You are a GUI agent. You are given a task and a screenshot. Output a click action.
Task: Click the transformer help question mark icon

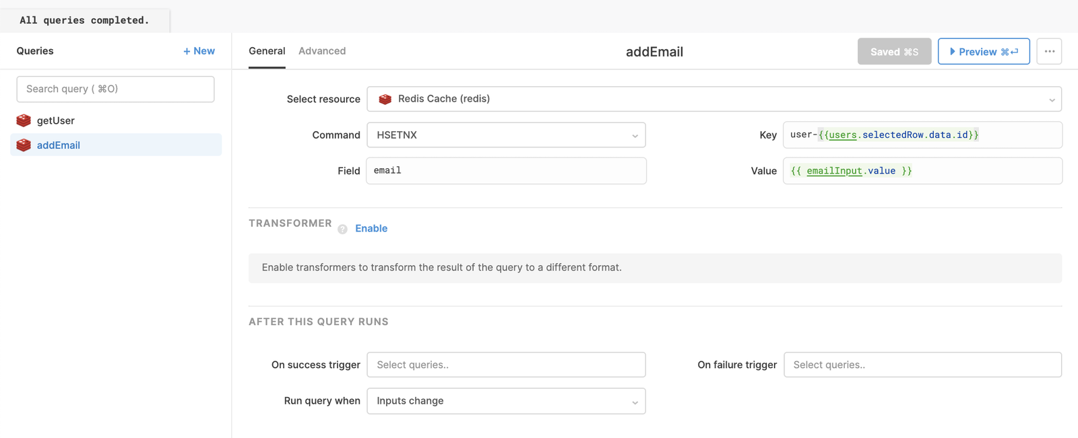(x=342, y=229)
